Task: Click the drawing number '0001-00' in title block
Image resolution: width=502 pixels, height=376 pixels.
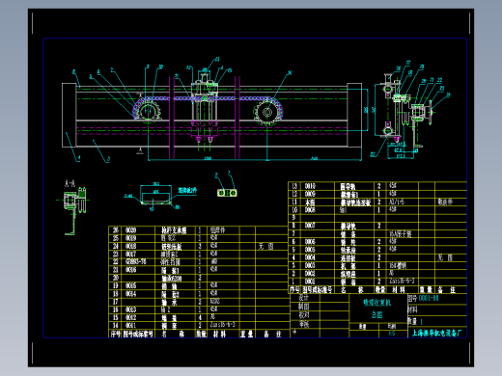Action: click(429, 298)
